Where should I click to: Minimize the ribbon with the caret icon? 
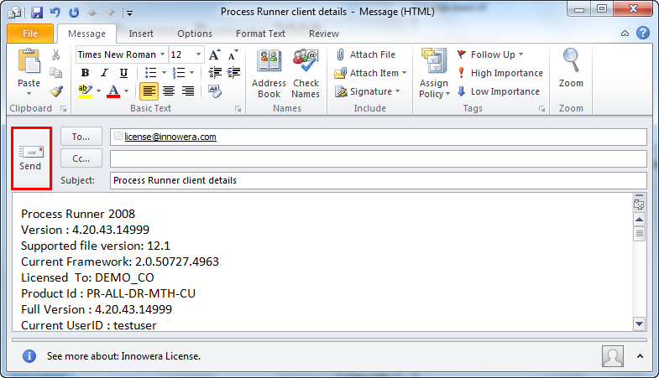(x=625, y=34)
